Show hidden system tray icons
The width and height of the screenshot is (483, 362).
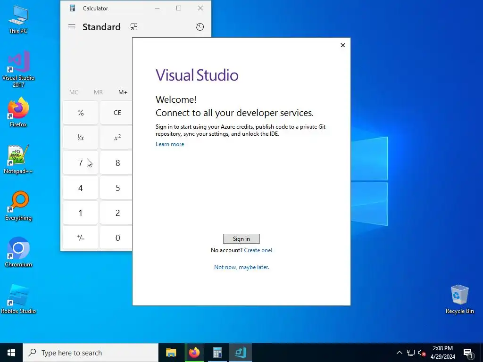click(399, 353)
